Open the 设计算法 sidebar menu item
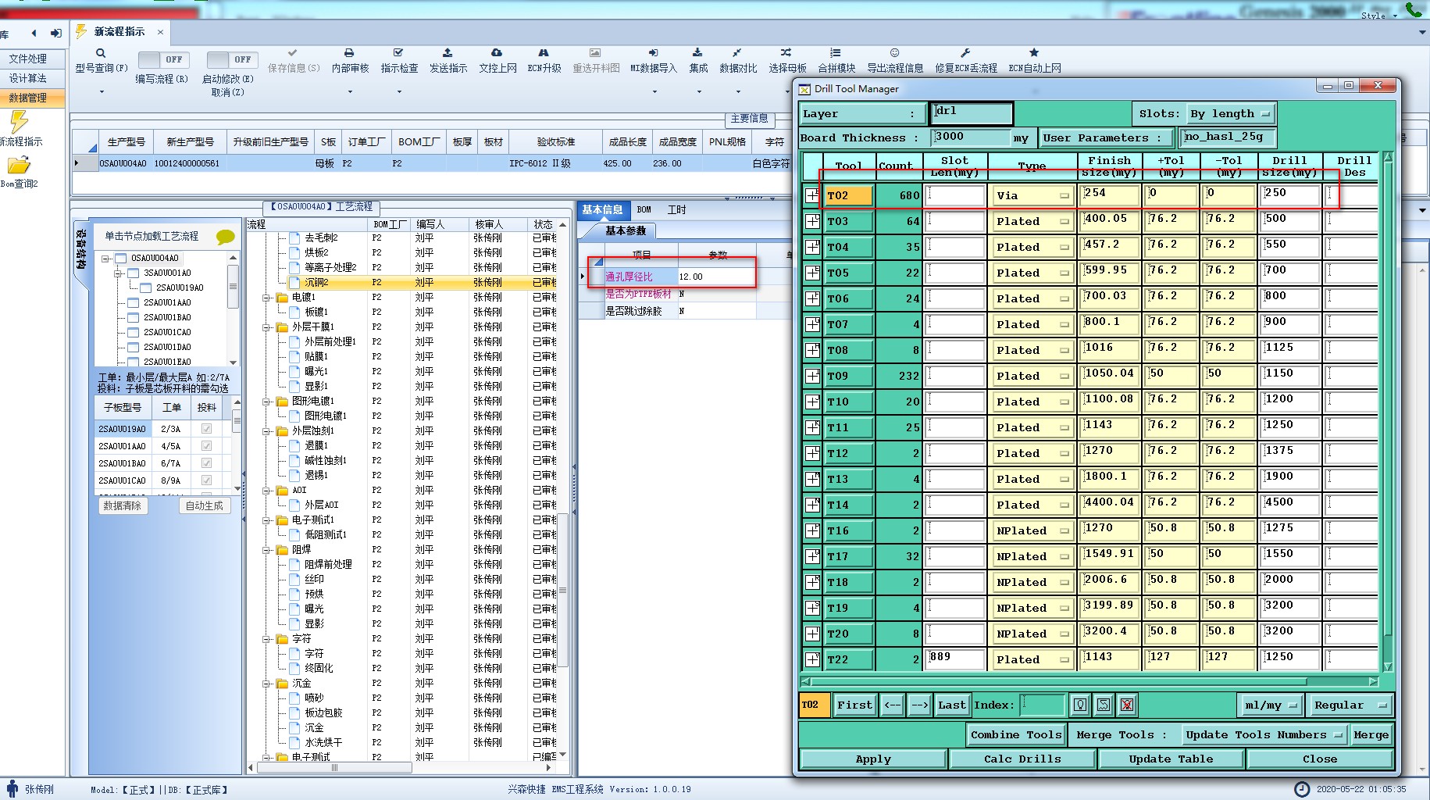This screenshot has width=1430, height=800. pos(28,78)
